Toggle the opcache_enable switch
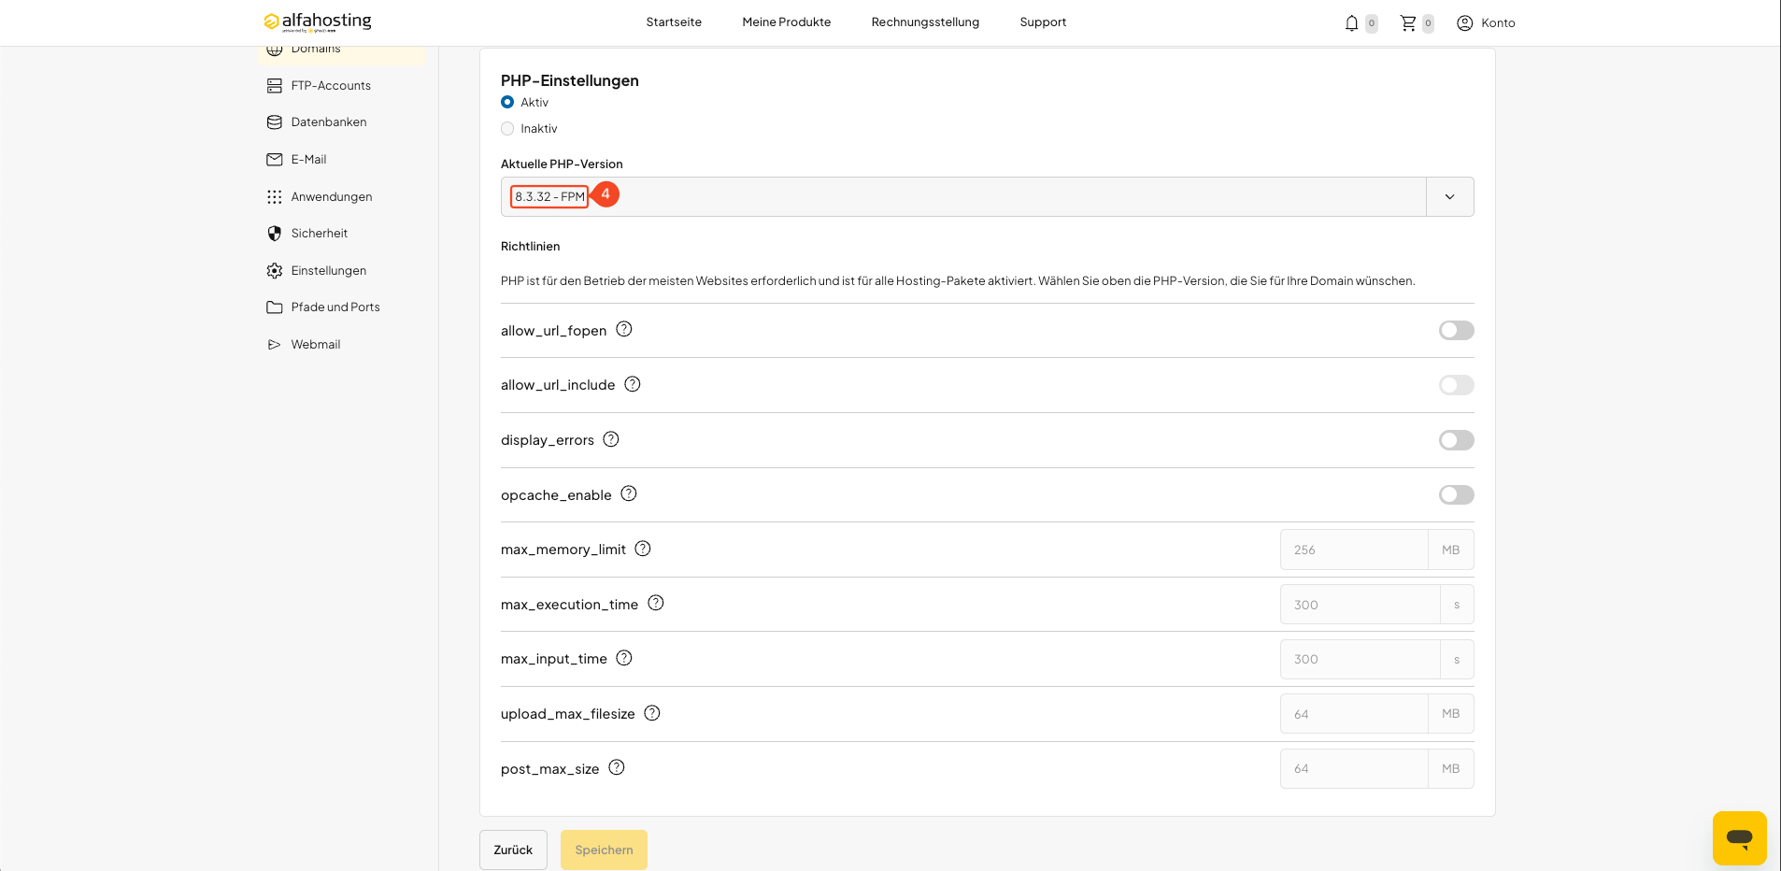 point(1456,494)
